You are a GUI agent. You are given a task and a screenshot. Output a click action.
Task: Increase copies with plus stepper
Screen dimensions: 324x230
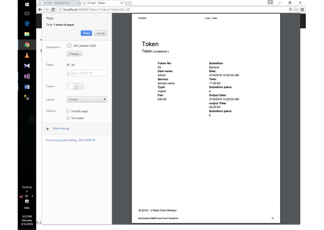tap(76, 86)
